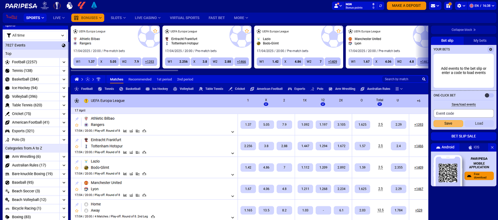The image size is (498, 220).
Task: Open Bet Slip Sale
Action: pyautogui.click(x=464, y=136)
